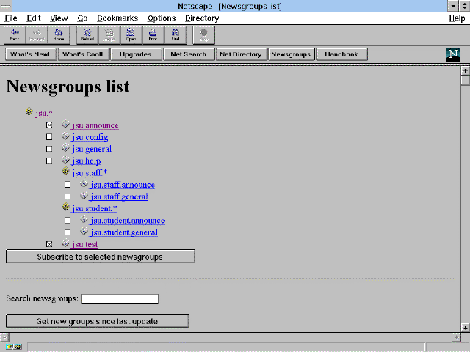The width and height of the screenshot is (470, 352).
Task: Click the newsgroup icon beside jsu.general
Action: 65,148
